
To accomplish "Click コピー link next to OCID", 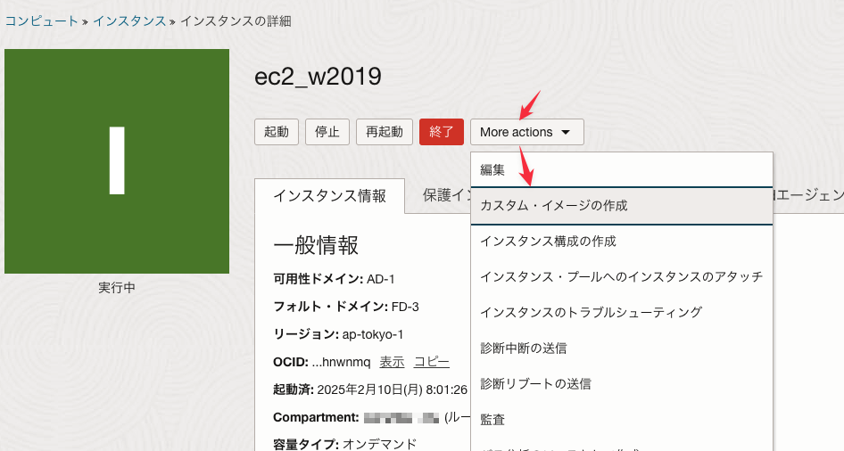I will pos(431,362).
